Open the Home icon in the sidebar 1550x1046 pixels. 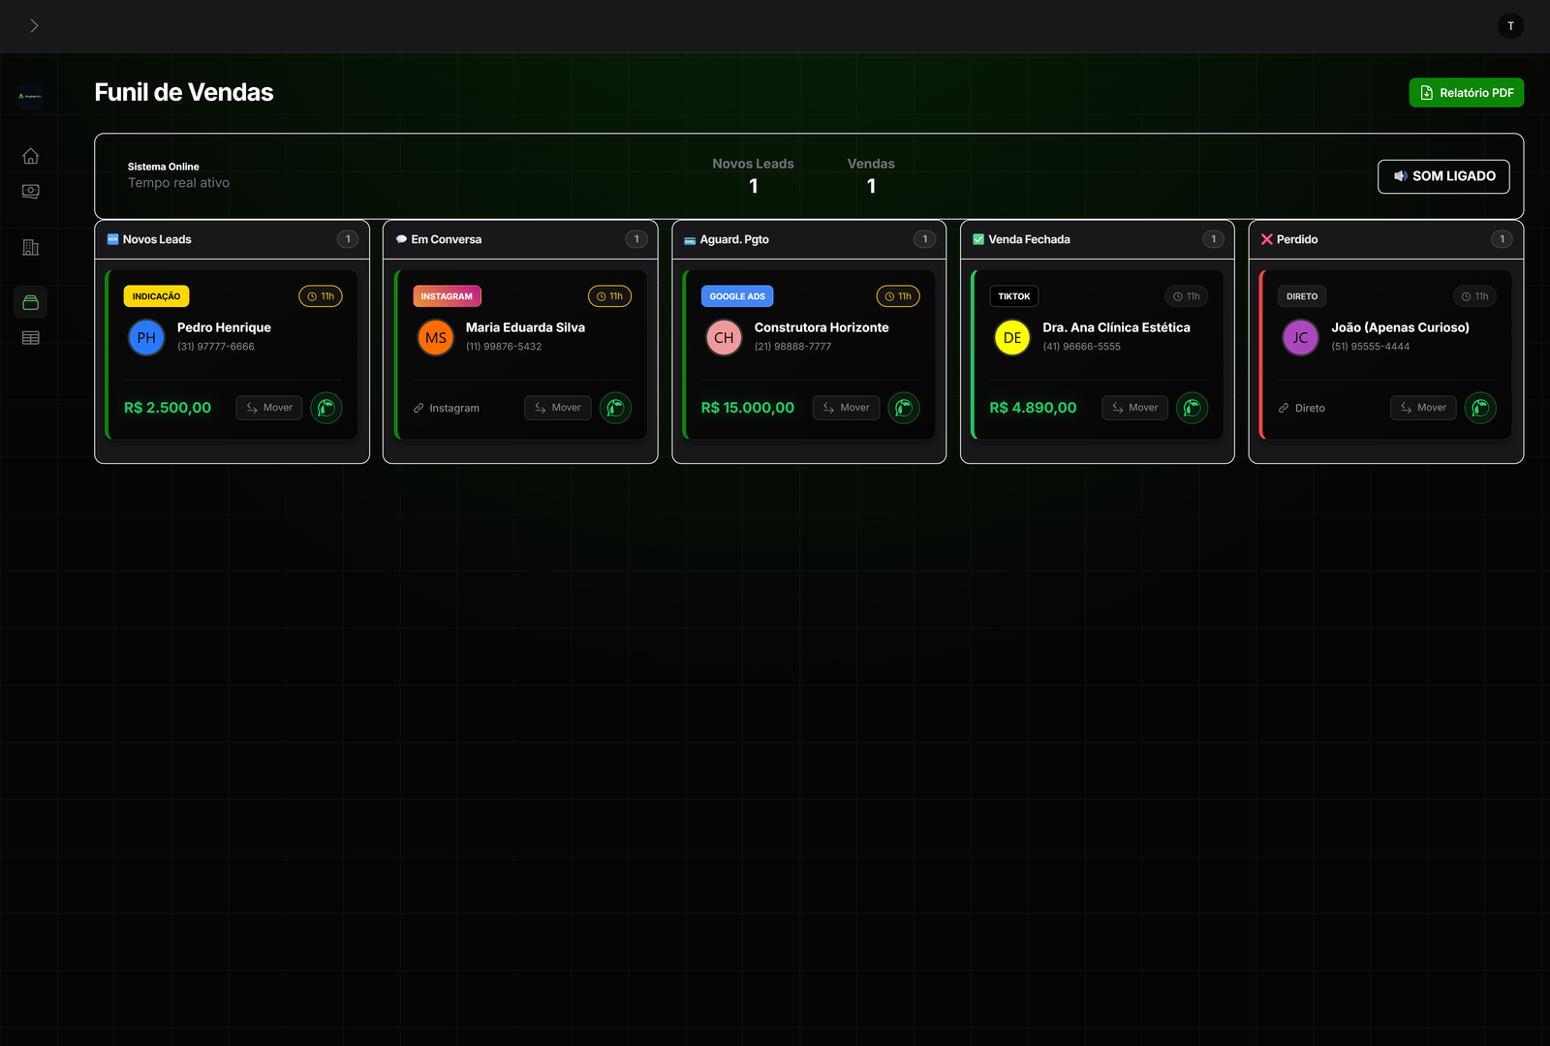pyautogui.click(x=30, y=155)
